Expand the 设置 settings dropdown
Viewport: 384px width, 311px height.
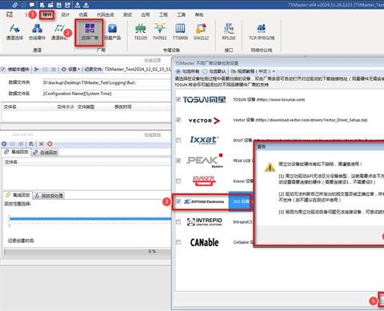pos(71,70)
